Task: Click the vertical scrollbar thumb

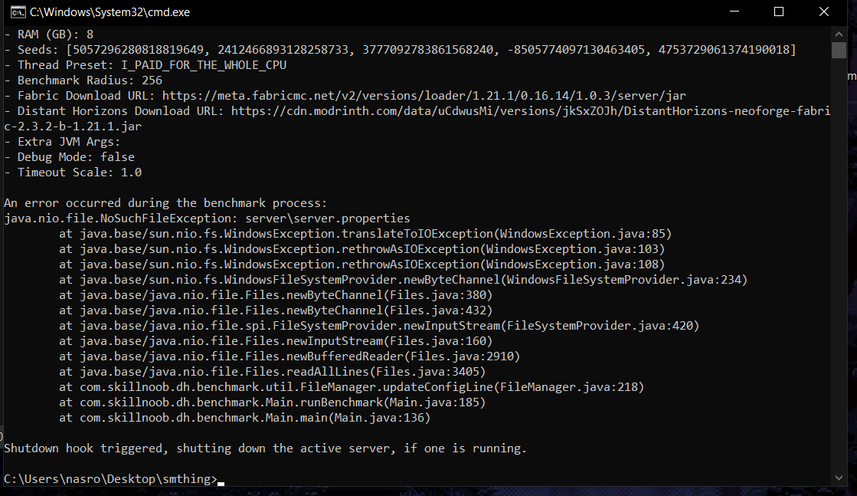Action: [839, 50]
